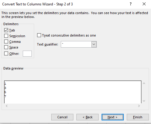Click the Cancel button
The image size is (151, 124).
[62, 117]
